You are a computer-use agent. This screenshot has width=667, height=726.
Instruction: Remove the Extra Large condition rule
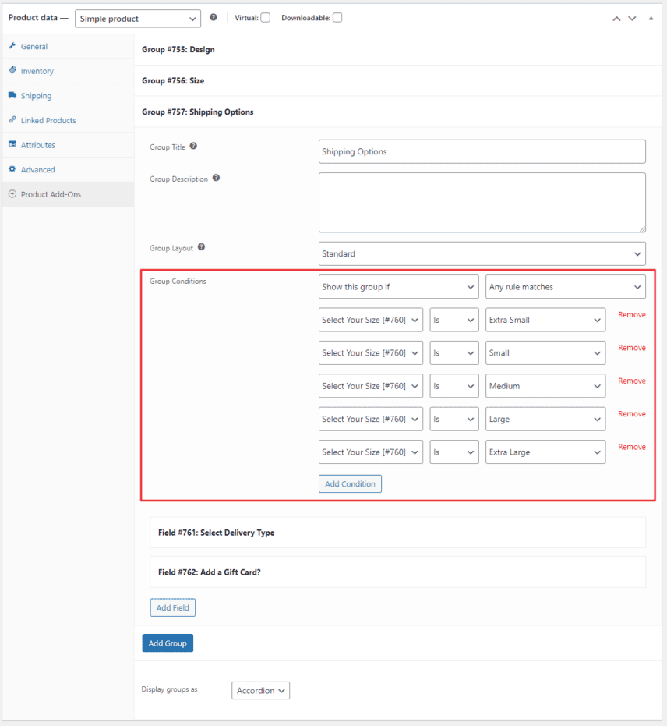(x=631, y=447)
